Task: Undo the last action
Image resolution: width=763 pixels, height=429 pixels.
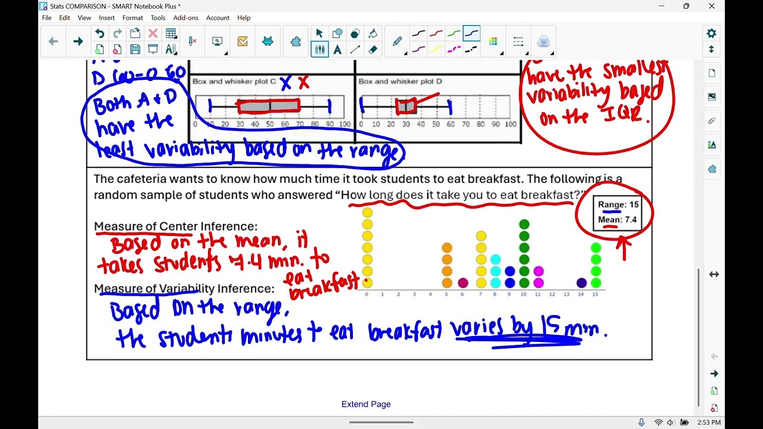Action: (x=100, y=33)
